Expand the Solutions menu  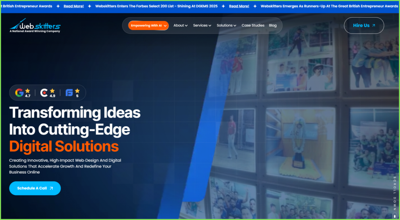click(227, 25)
